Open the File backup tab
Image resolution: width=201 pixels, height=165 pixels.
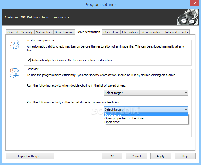point(130,32)
